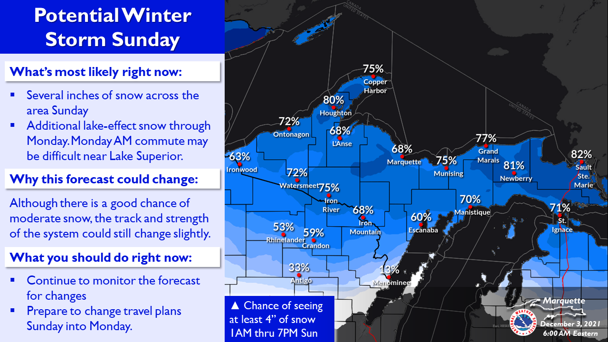Click the 'Potential Winter Storm Sunday' title
The image size is (608, 342).
tap(113, 28)
